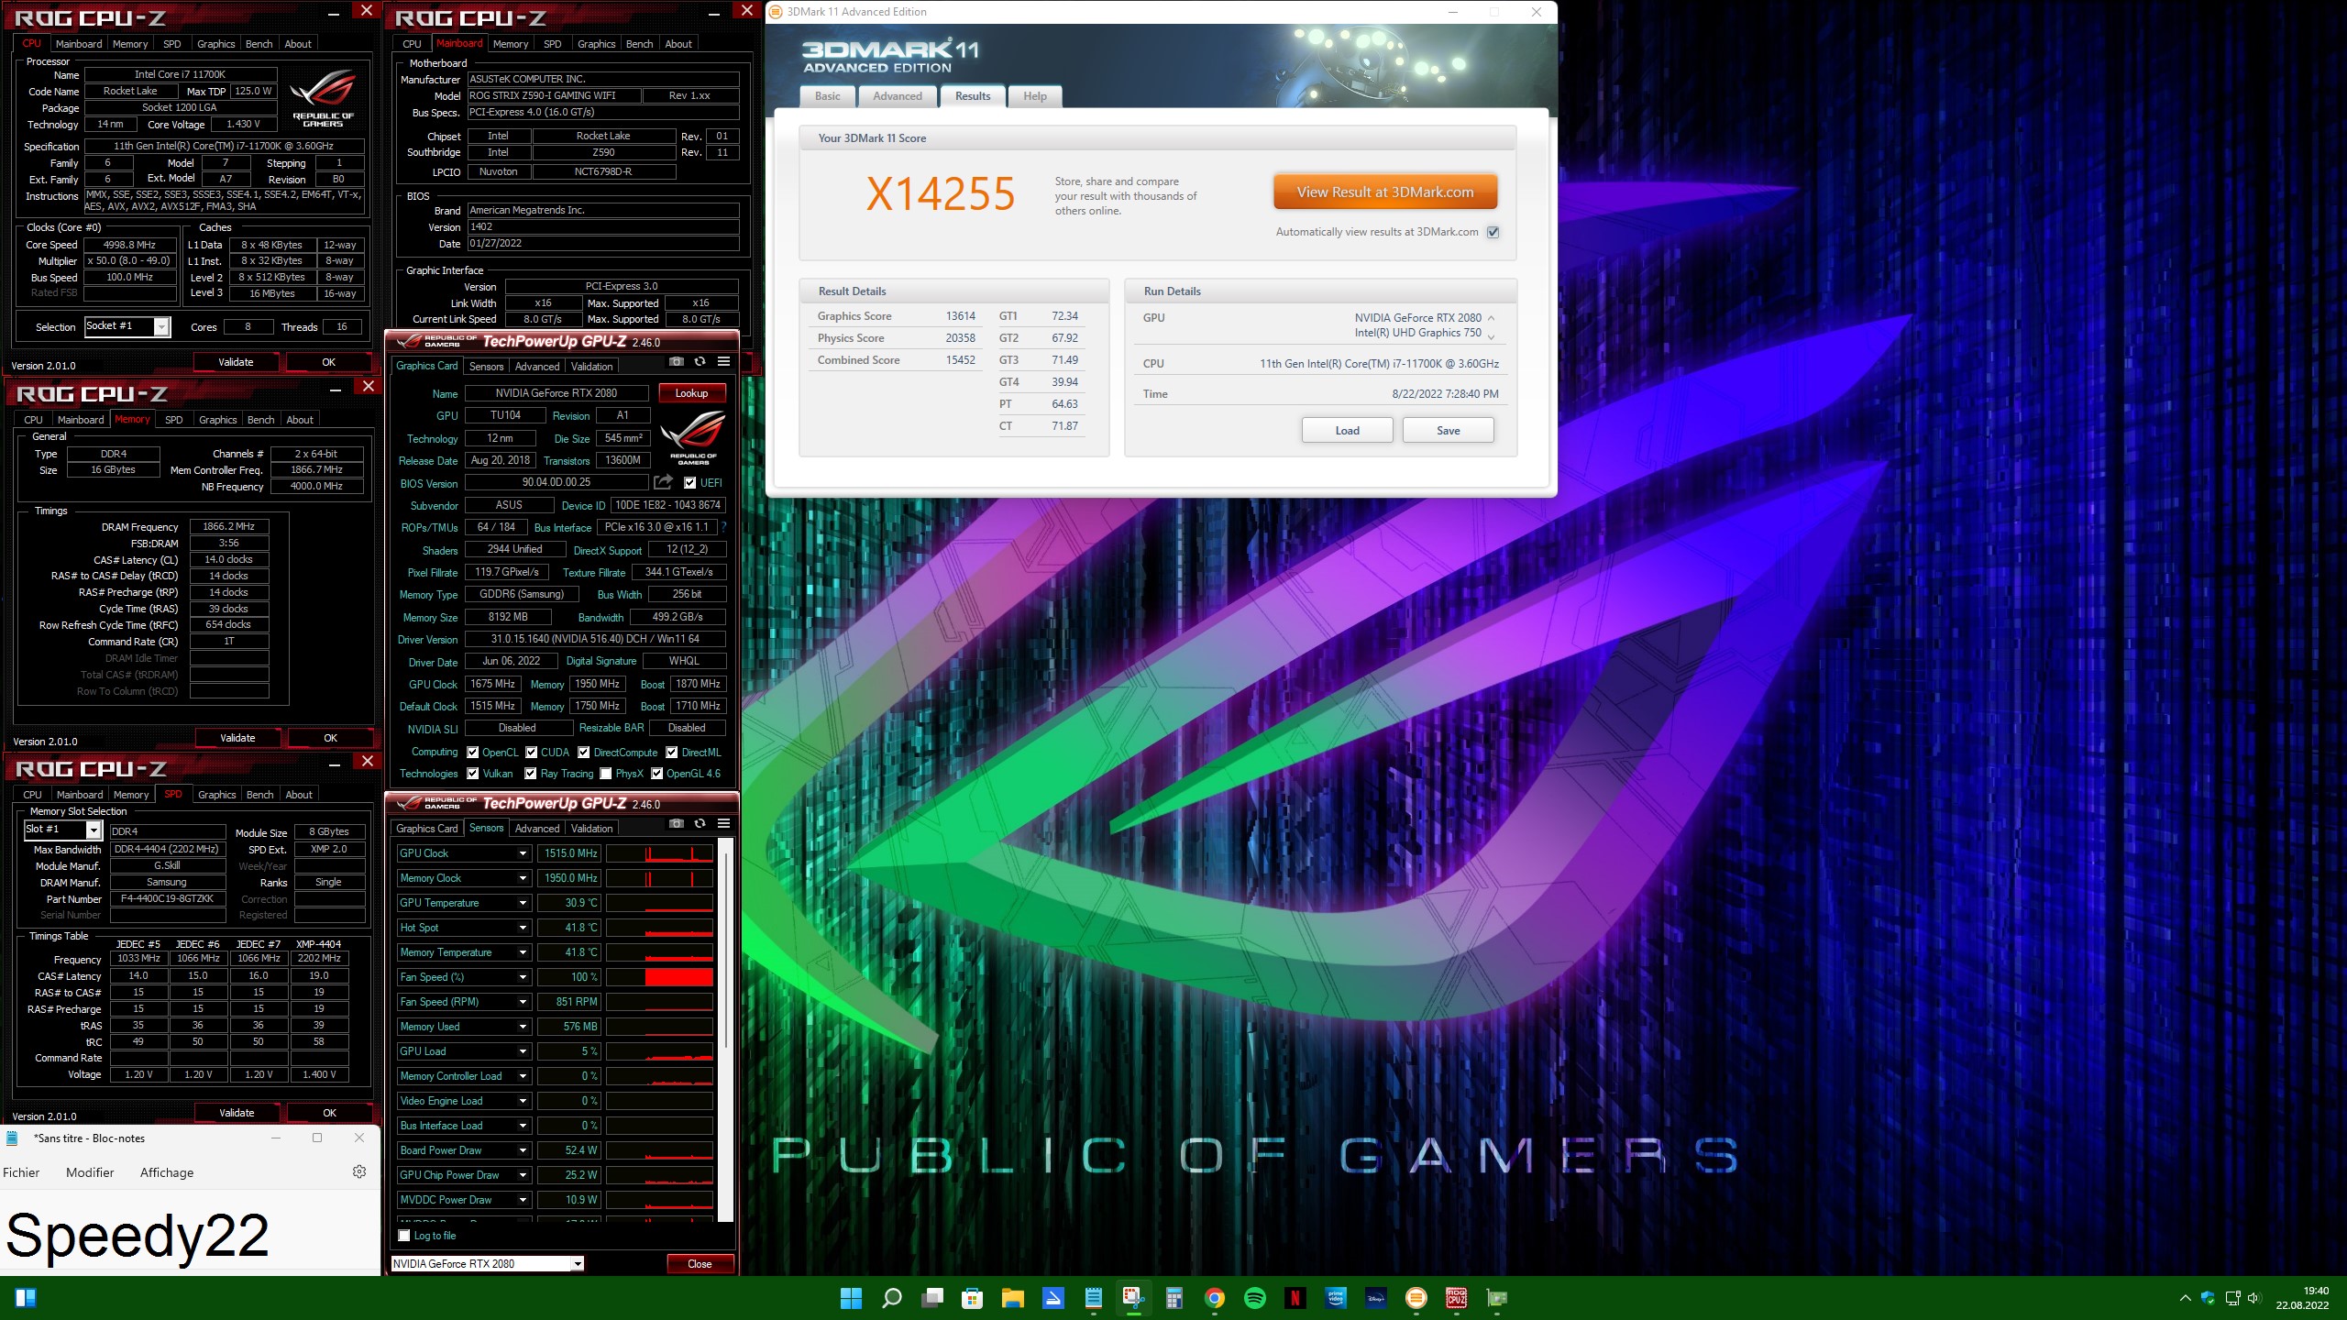Click 3DMark GPU list down scroll arrow
The image size is (2347, 1320).
[x=1491, y=338]
